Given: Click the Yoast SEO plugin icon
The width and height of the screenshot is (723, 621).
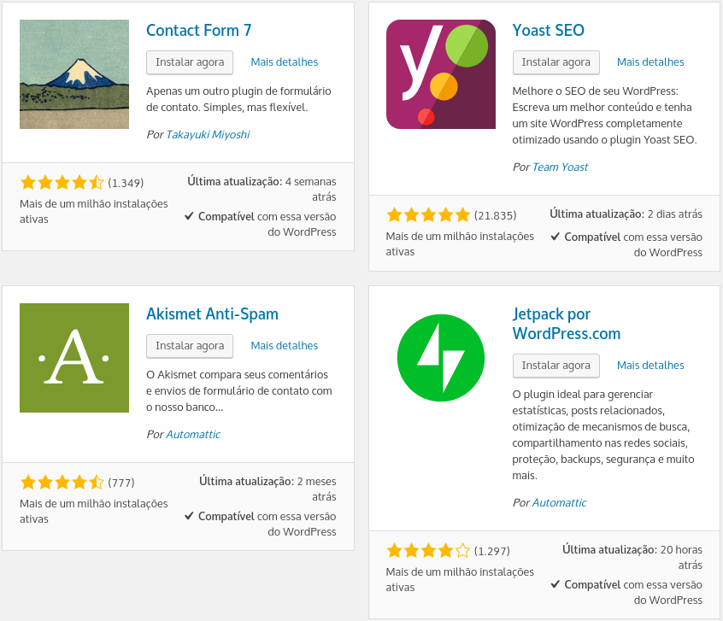Looking at the screenshot, I should point(440,74).
